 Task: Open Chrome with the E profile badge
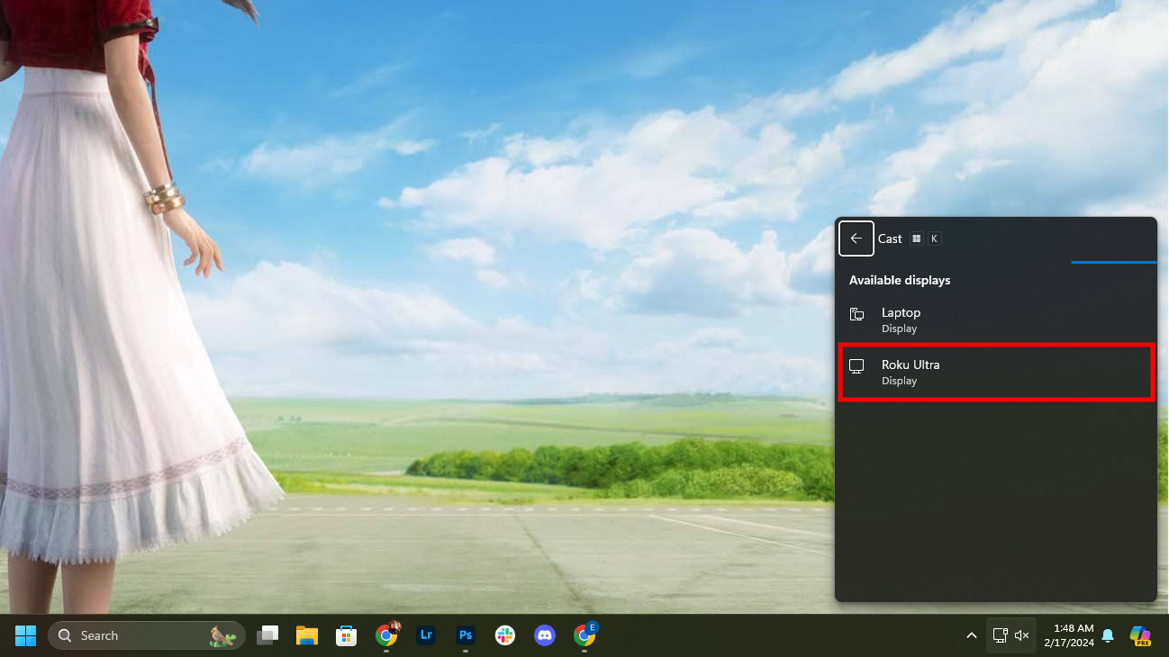click(584, 635)
